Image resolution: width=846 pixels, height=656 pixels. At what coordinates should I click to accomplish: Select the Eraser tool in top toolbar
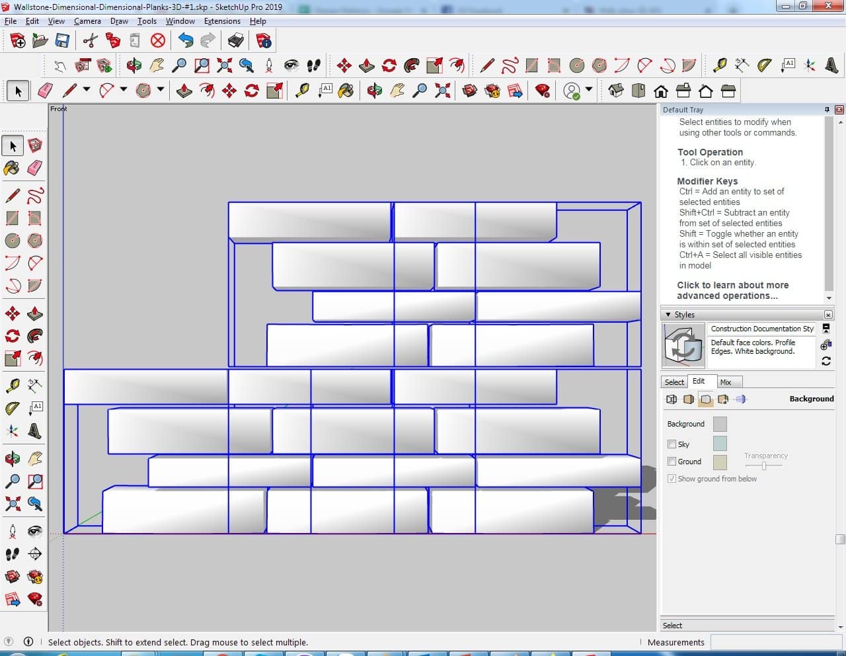click(46, 91)
